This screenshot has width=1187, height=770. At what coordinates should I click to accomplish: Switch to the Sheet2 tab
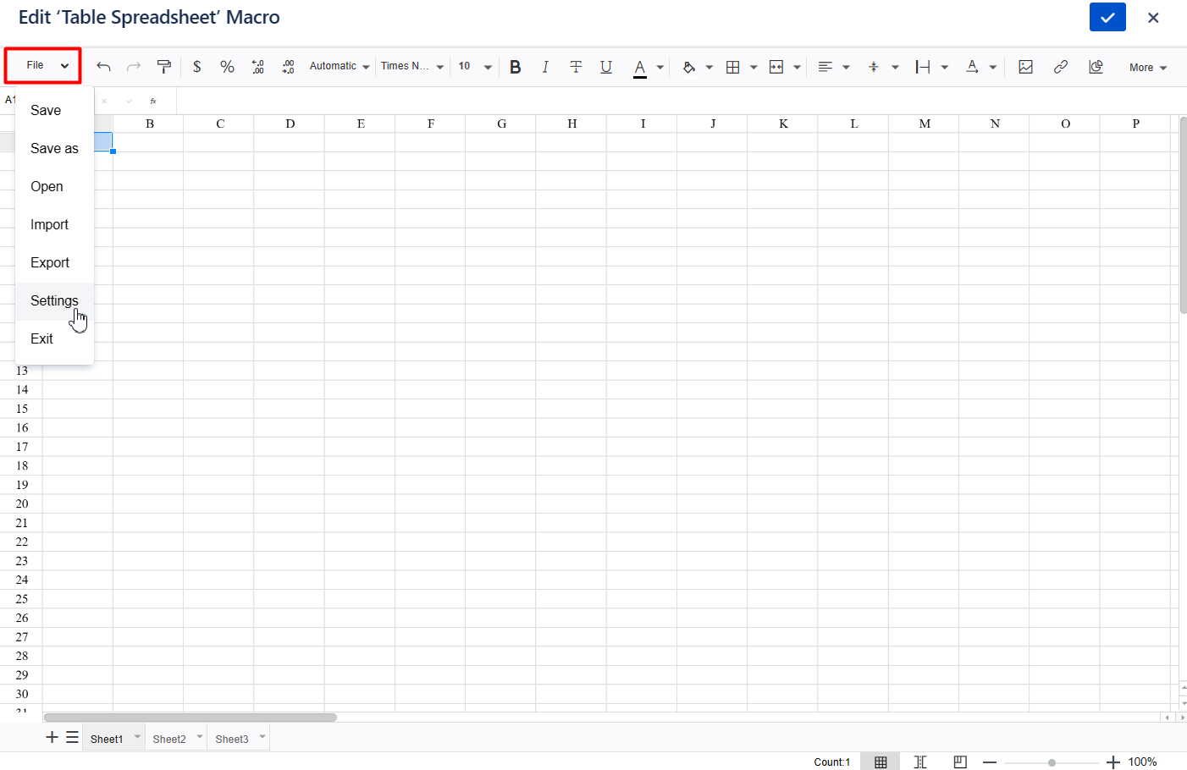click(x=169, y=739)
